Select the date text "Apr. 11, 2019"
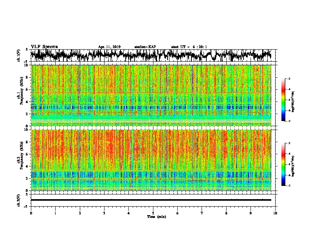 [109, 47]
